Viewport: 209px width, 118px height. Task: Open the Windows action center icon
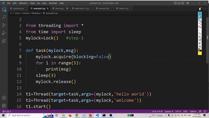205,115
